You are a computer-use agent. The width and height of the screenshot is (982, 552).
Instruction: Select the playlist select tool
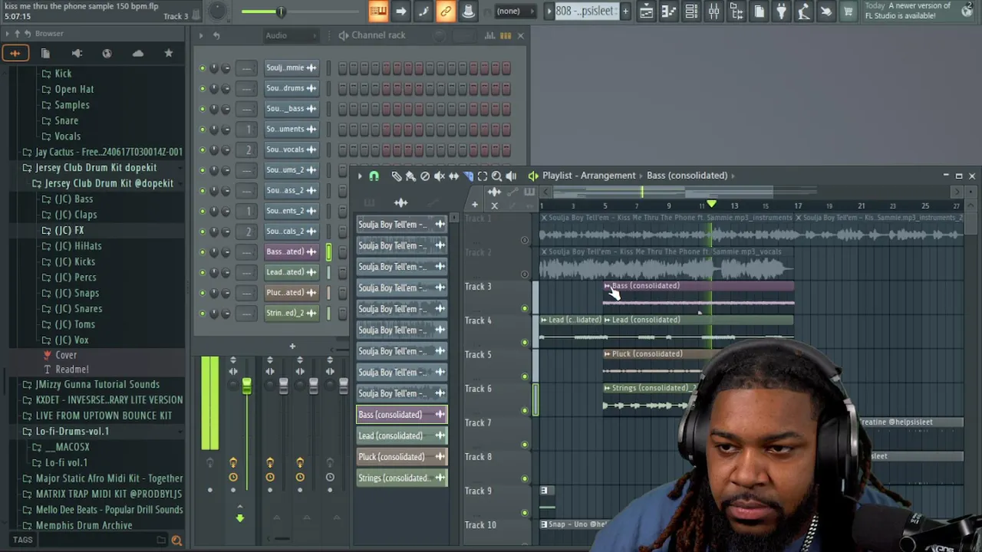pyautogui.click(x=483, y=176)
